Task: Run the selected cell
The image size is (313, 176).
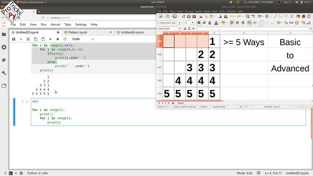Action: point(50,39)
